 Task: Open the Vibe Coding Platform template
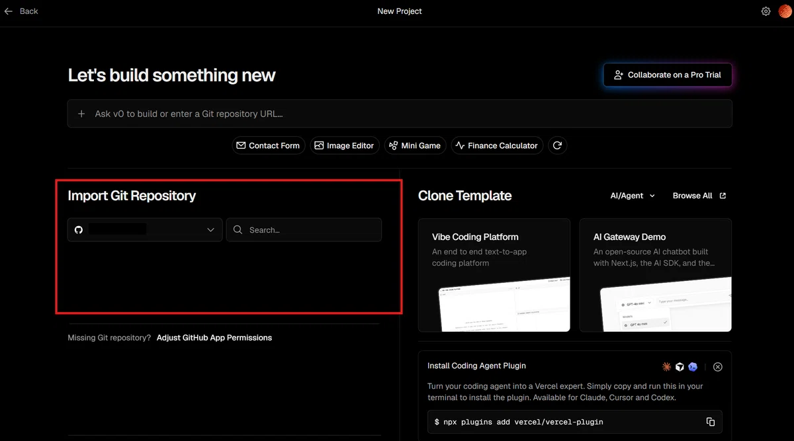pos(494,275)
